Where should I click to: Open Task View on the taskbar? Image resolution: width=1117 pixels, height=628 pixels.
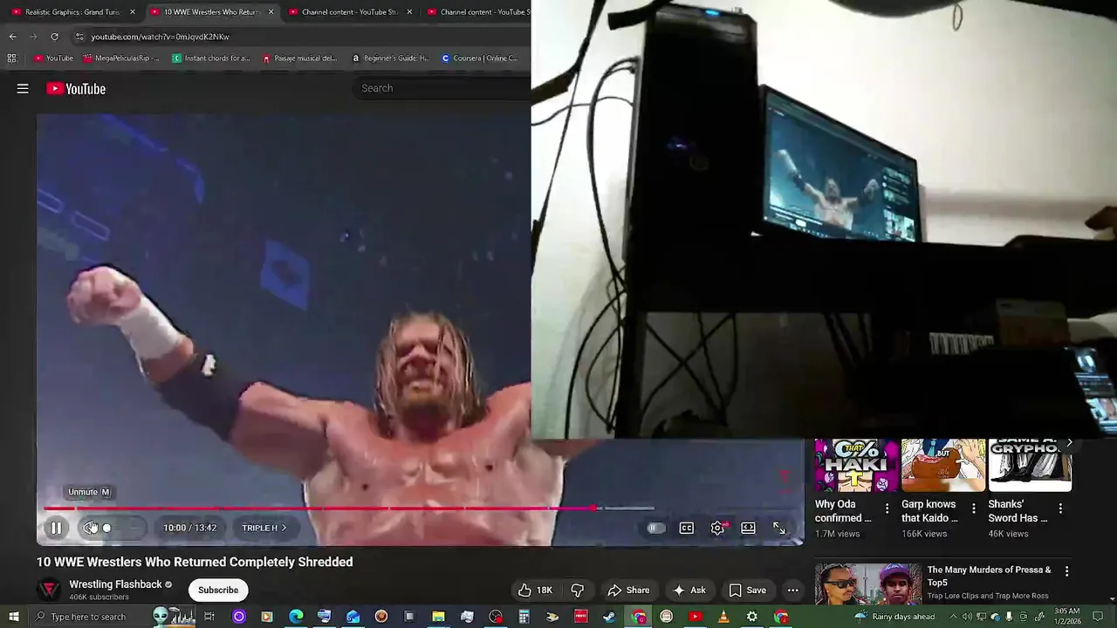(x=209, y=617)
